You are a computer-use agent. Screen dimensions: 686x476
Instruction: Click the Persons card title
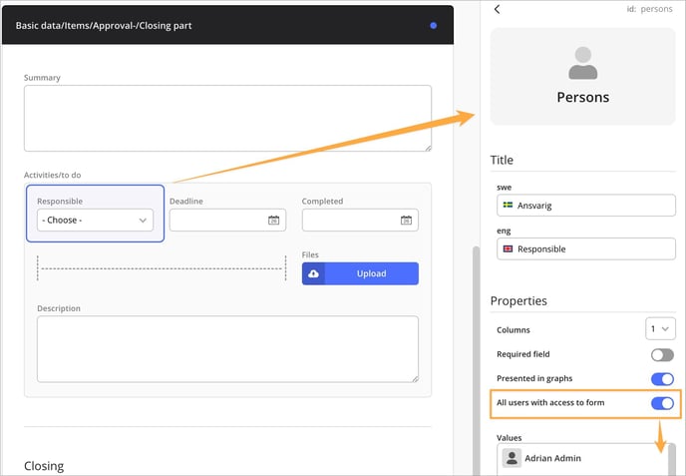pos(582,97)
